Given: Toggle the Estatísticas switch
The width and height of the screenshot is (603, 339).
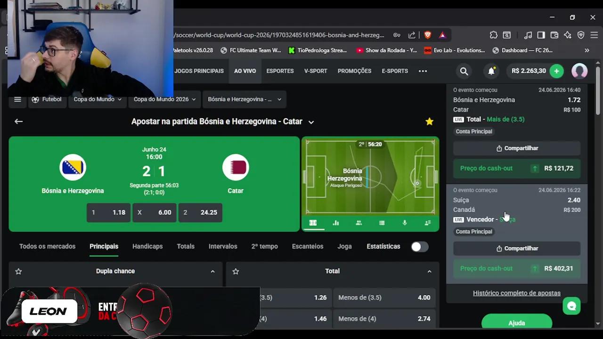Looking at the screenshot, I should pos(419,247).
